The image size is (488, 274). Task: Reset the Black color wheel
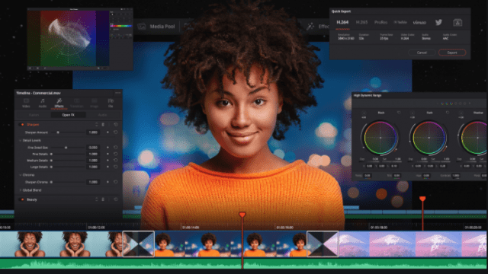click(399, 113)
